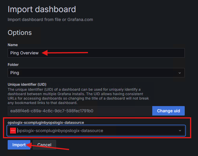Click the blue Import button
This screenshot has height=156, width=198.
coord(19,145)
